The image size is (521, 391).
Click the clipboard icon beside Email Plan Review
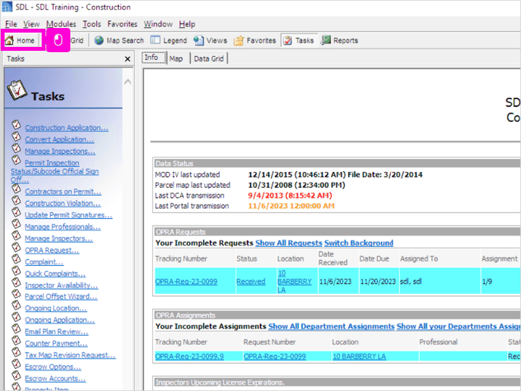17,329
